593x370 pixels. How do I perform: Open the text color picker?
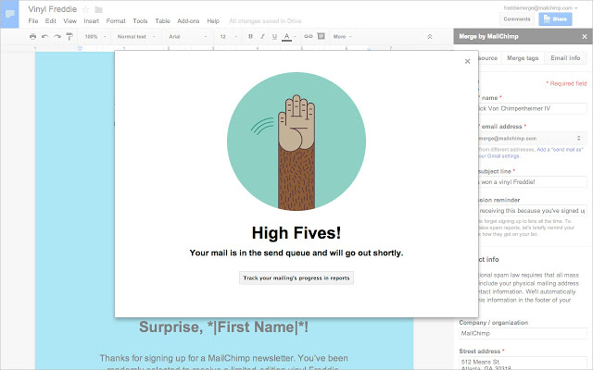(286, 37)
